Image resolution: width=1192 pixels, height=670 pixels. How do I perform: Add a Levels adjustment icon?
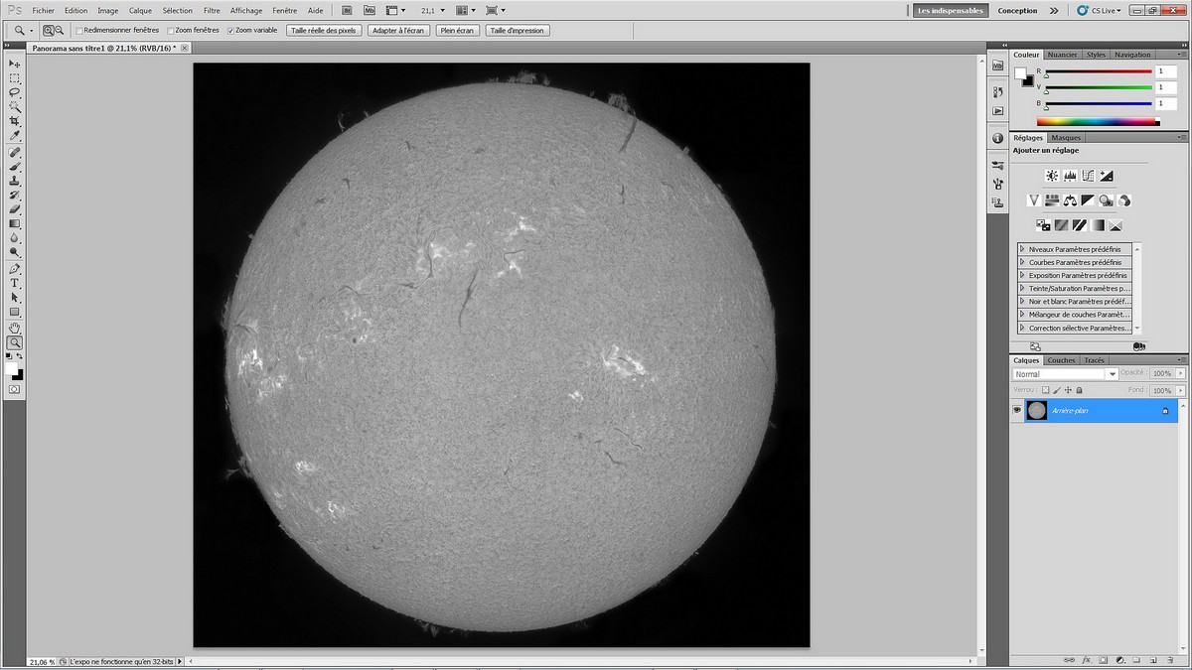click(1070, 176)
